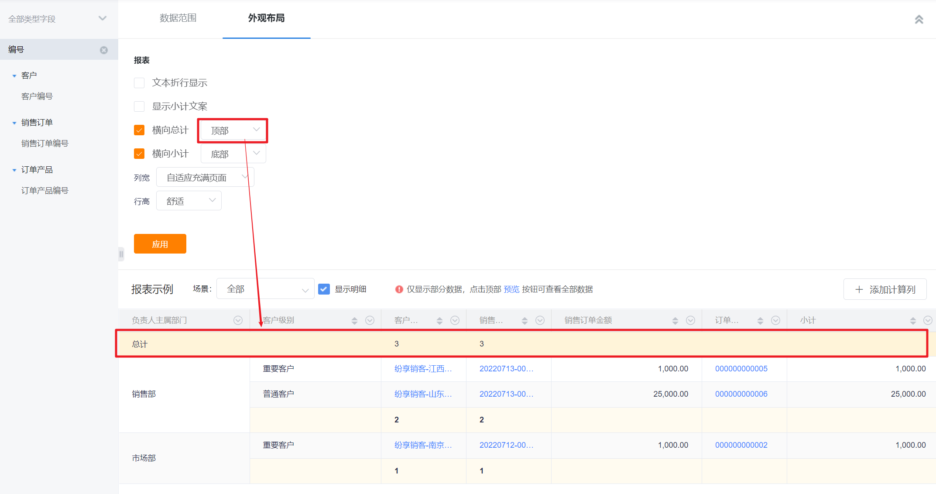This screenshot has width=936, height=494.
Task: Click 添加计算列 button
Action: coord(885,289)
